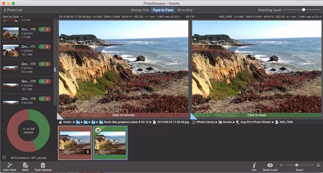Click the Auto Mark magic wand icon

click(x=10, y=165)
